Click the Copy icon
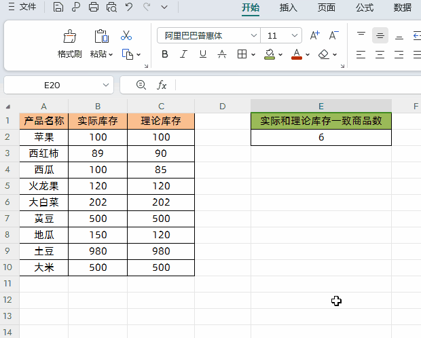Screen dimensions: 421x338 128,54
